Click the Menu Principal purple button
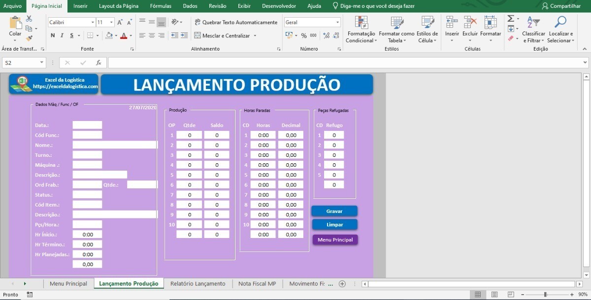The width and height of the screenshot is (591, 300). pyautogui.click(x=335, y=240)
